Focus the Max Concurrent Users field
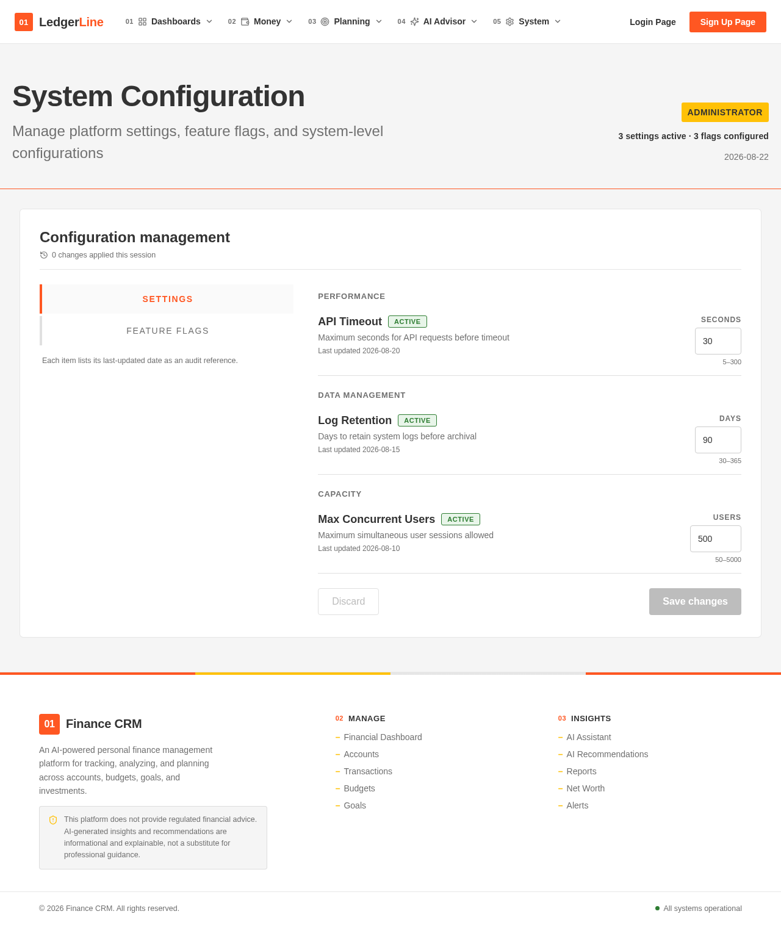Screen dimensions: 781x925 pyautogui.click(x=716, y=539)
